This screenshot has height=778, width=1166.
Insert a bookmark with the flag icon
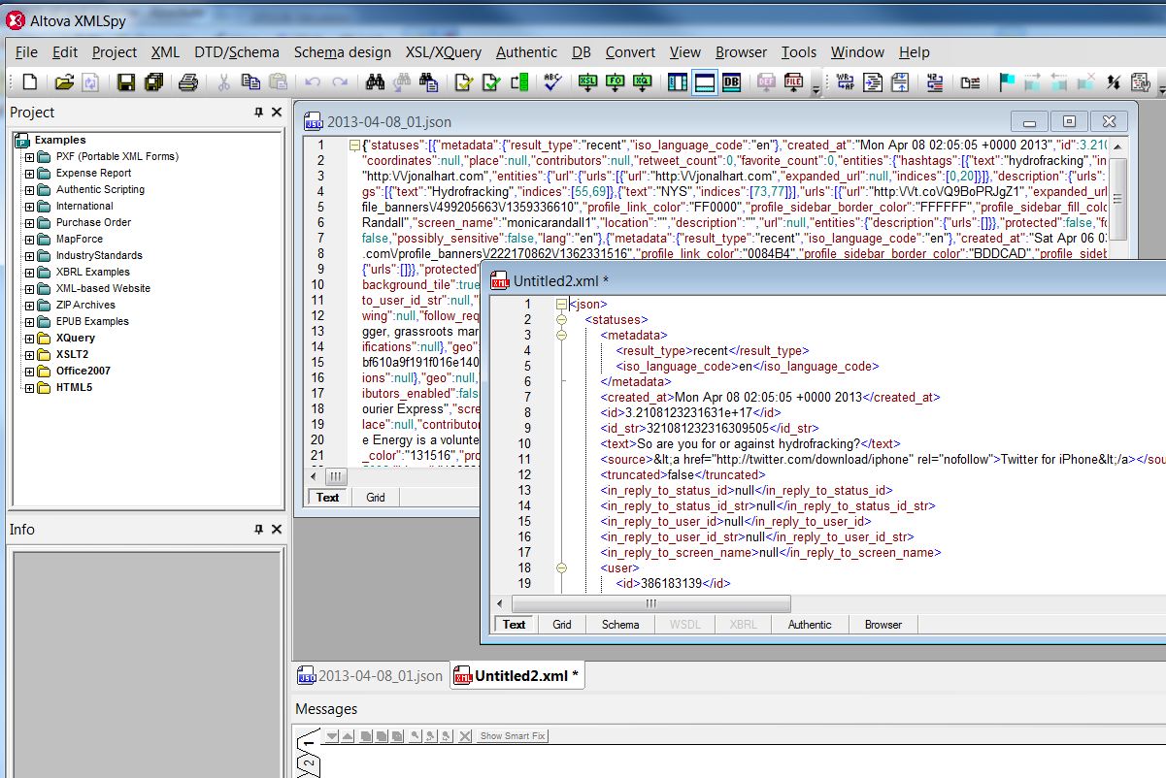(1007, 82)
